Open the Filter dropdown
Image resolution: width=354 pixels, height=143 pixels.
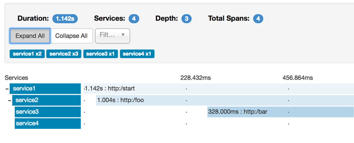pos(112,35)
